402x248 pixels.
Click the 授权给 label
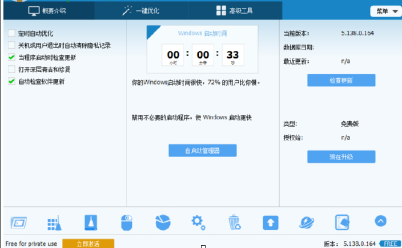tap(293, 138)
